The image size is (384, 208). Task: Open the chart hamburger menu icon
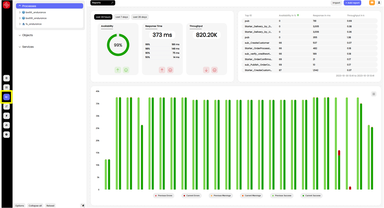(x=374, y=94)
